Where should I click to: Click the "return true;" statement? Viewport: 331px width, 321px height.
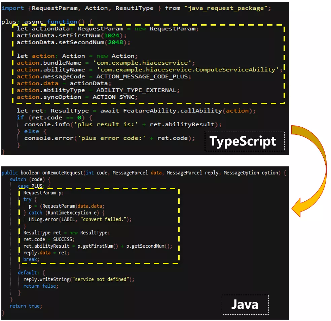(26, 306)
